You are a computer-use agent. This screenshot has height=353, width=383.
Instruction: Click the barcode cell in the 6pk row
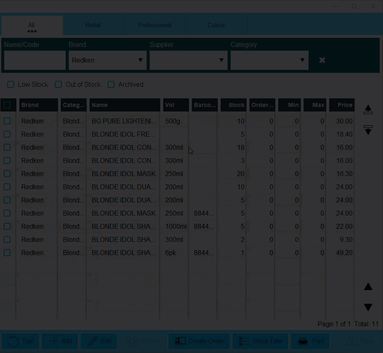[204, 253]
